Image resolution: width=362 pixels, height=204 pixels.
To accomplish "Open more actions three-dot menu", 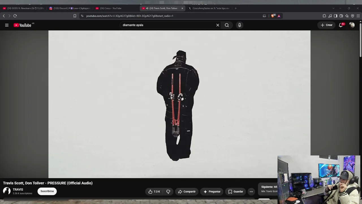I will click(251, 192).
